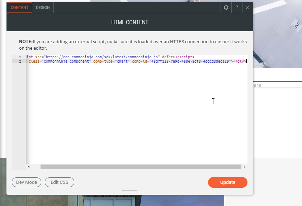Viewport: 302px width, 206px height.
Task: Open the Edit CSS button
Action: click(x=60, y=182)
